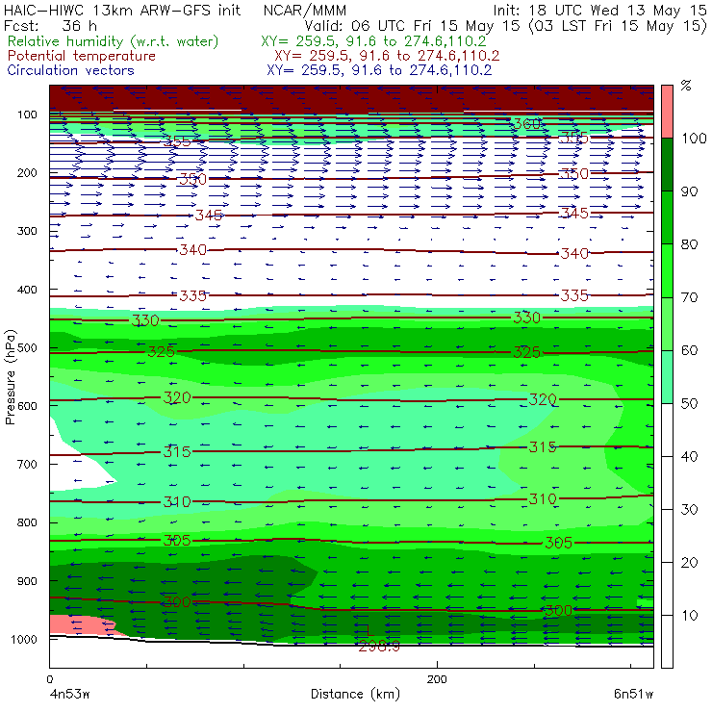
Task: Select "Valid: 06 UTC Fri 15 May 15"
Action: [x=412, y=25]
